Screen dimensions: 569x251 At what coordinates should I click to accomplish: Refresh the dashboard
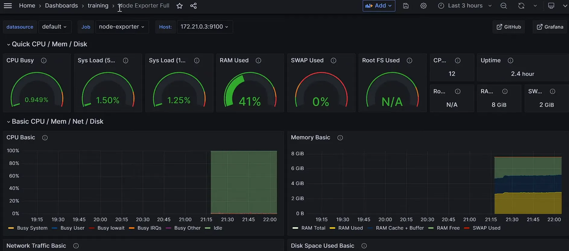pos(521,6)
